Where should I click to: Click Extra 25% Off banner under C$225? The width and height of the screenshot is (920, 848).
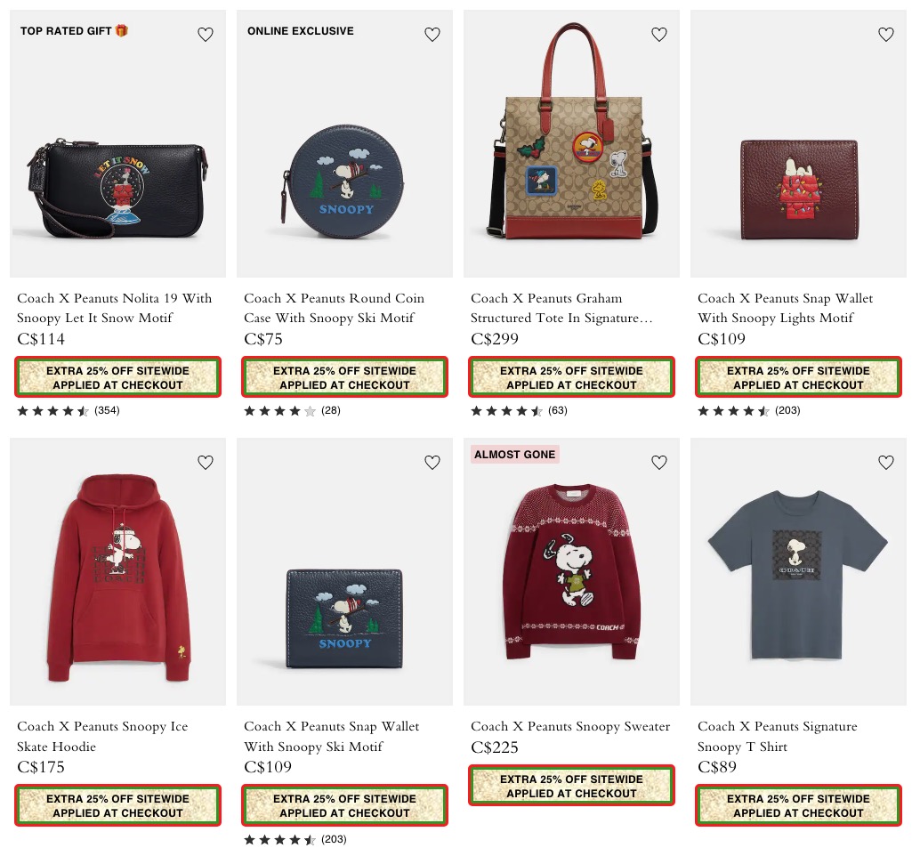(571, 786)
